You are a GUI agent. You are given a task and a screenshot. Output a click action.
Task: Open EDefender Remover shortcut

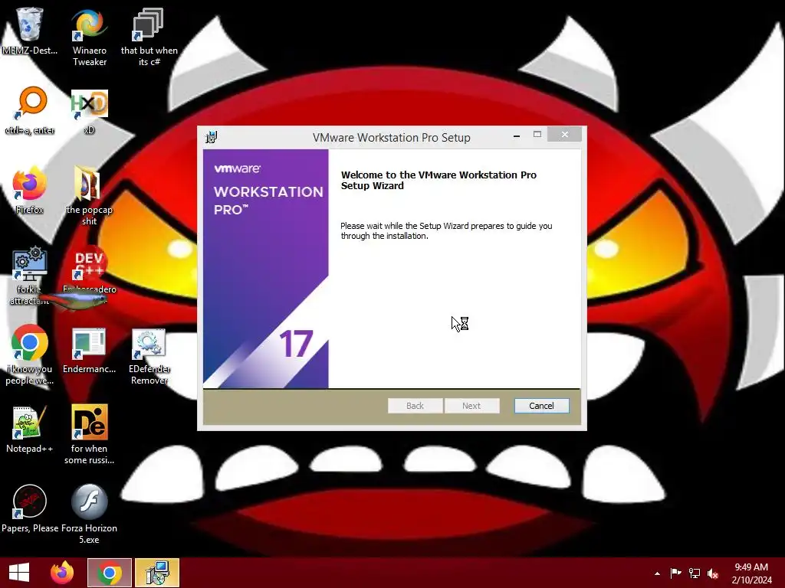coord(149,344)
